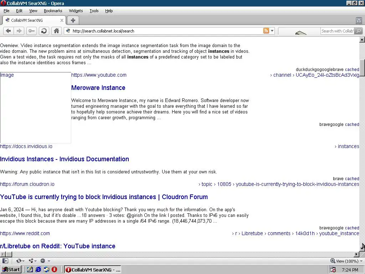Open the Tools menu
The image size is (365, 274).
point(94,11)
